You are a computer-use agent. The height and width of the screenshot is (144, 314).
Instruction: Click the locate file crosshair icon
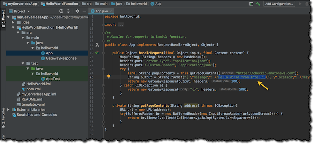[x=61, y=11]
